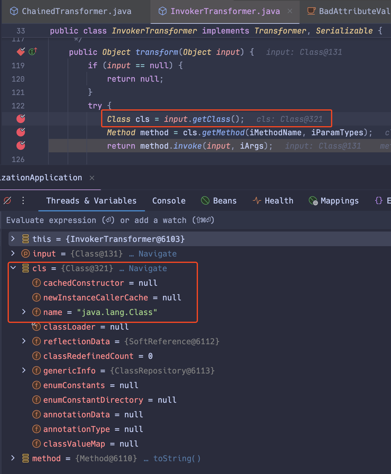
Task: Click the overriding method gutter icon on transform
Action: [x=33, y=52]
